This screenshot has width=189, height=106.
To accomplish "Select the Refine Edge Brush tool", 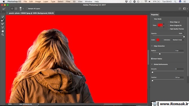I will click(3, 20).
